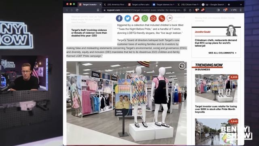Image resolution: width=259 pixels, height=146 pixels.
Task: Open the 33 comments bubble
Action: pos(170,18)
